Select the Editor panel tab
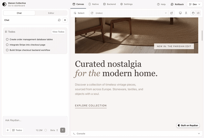This screenshot has width=204, height=138. click(x=51, y=13)
